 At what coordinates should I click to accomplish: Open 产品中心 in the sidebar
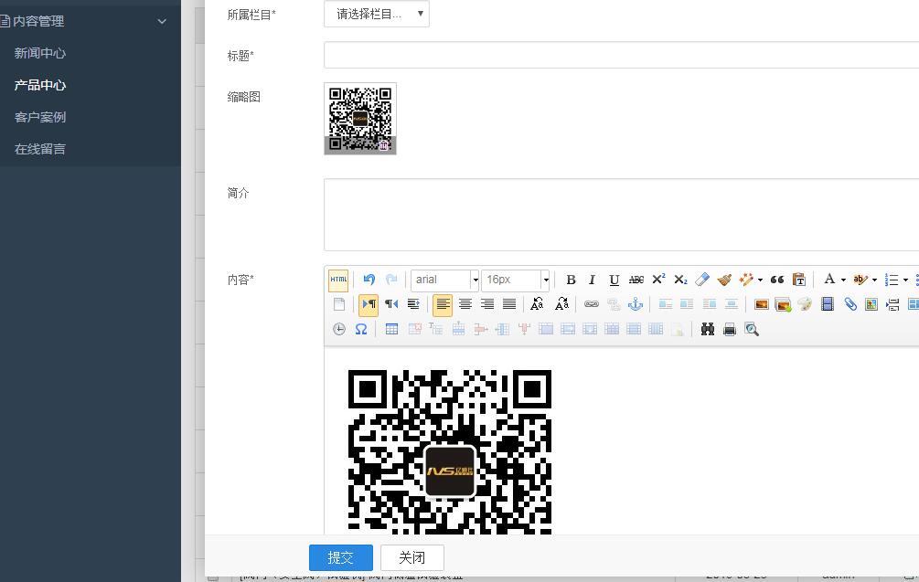40,86
